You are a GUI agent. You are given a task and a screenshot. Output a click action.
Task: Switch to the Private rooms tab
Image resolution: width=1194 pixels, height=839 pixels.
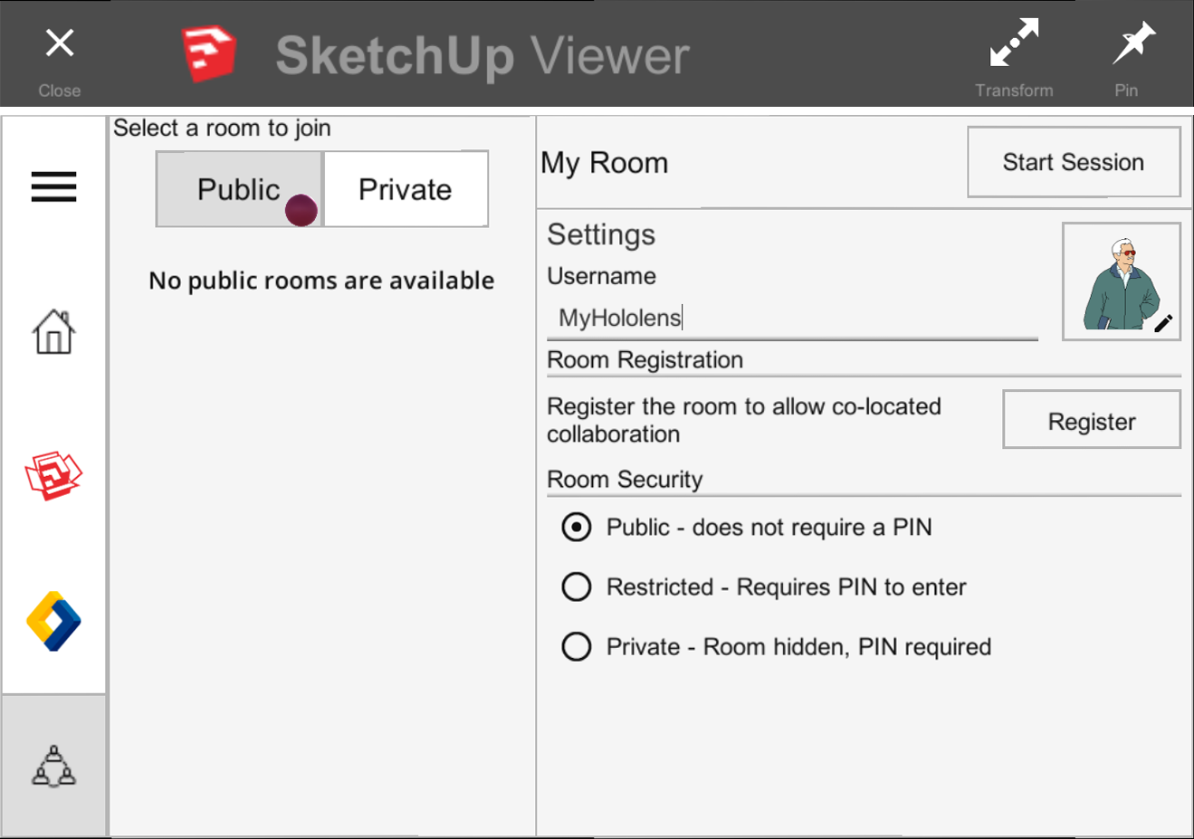click(x=406, y=189)
